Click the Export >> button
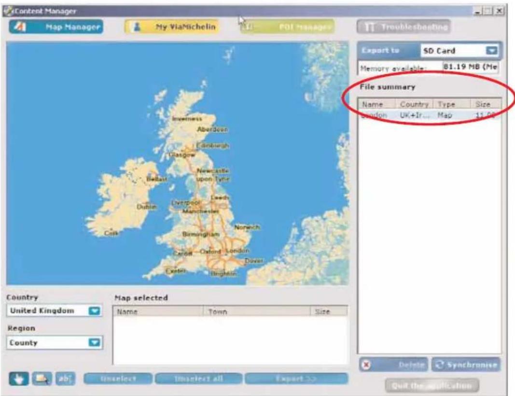Image resolution: width=515 pixels, height=396 pixels. 296,379
